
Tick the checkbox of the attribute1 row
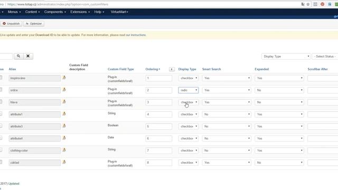click(1, 114)
